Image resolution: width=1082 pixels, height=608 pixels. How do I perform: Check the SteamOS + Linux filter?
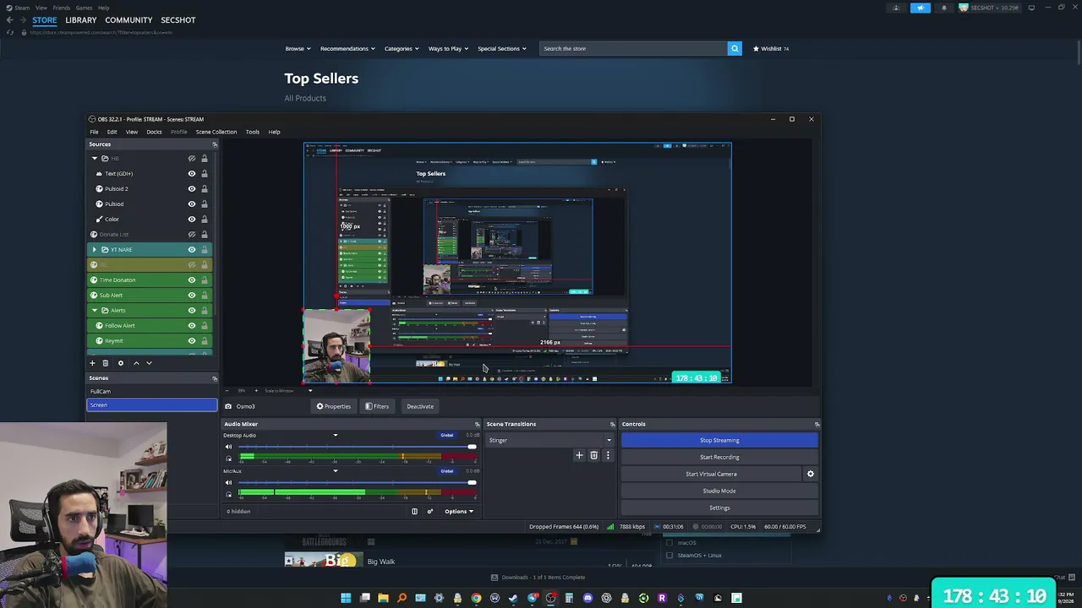point(669,556)
